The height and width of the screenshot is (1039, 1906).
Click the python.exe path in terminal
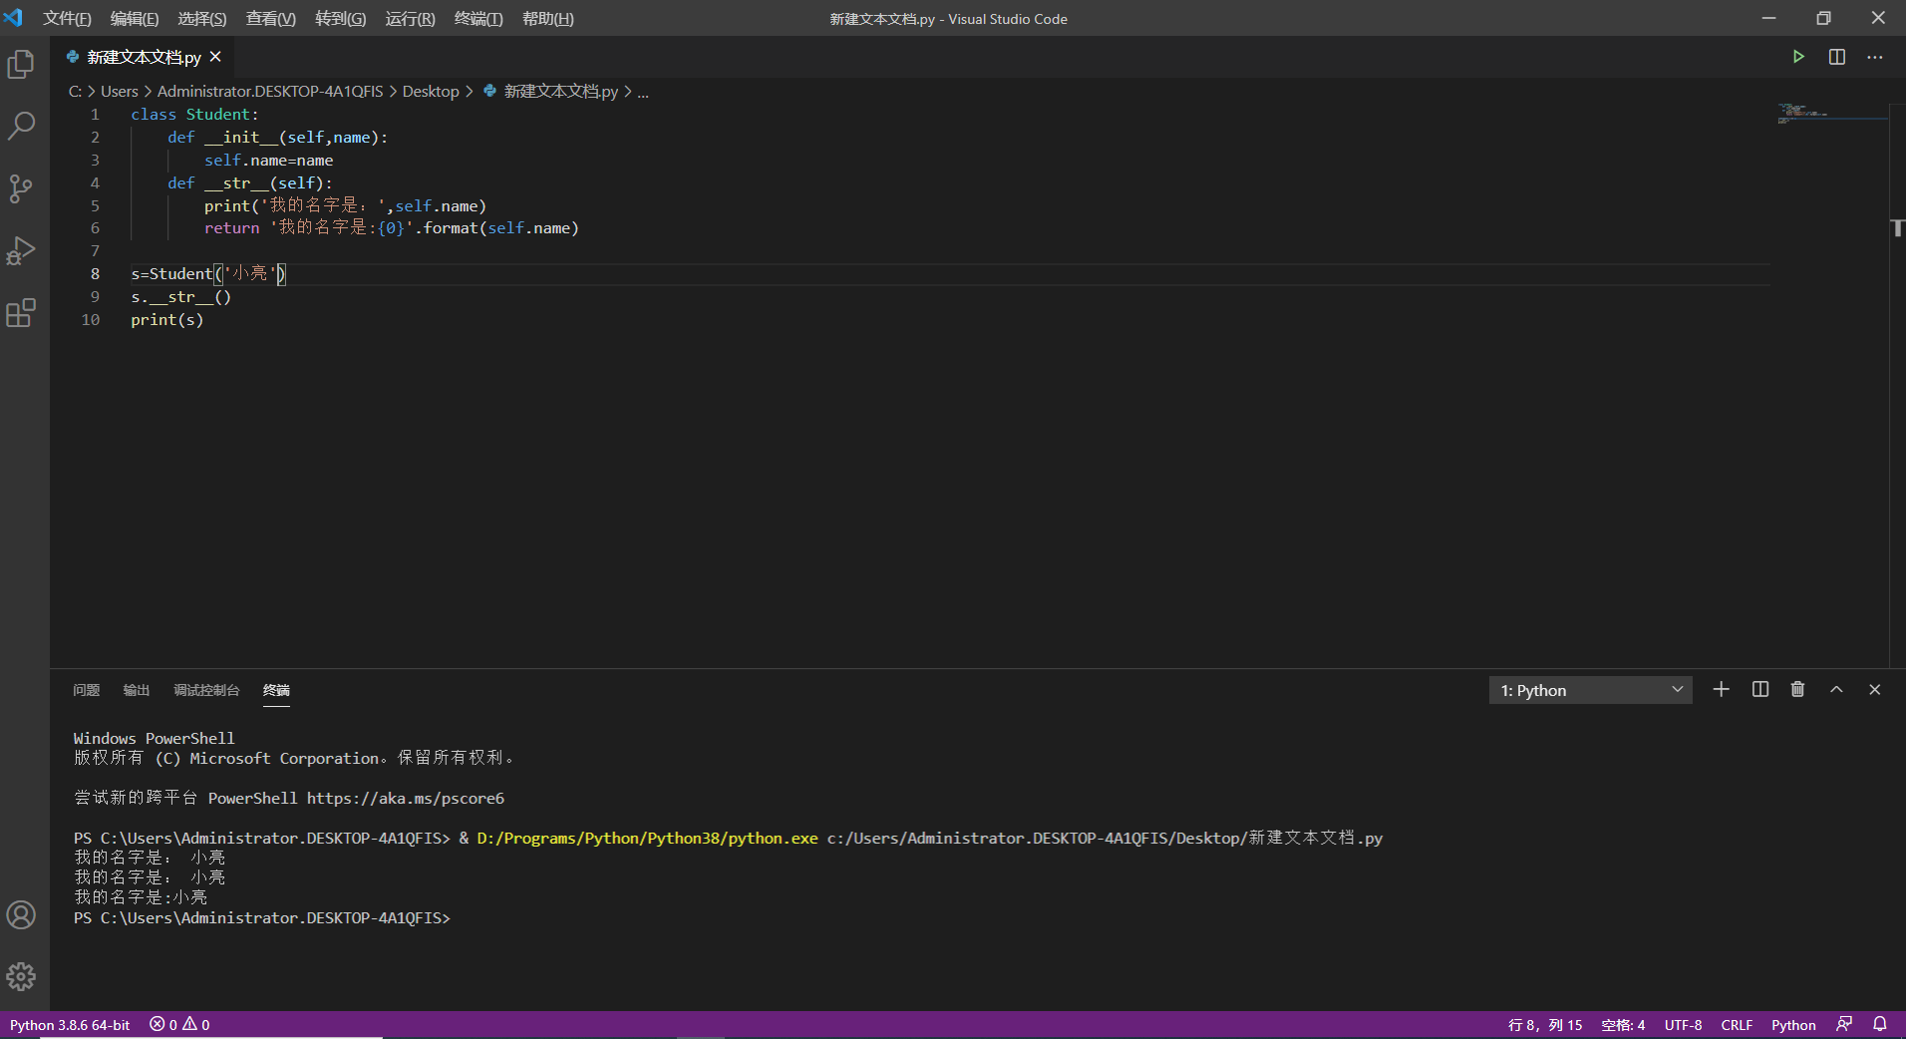pyautogui.click(x=648, y=839)
